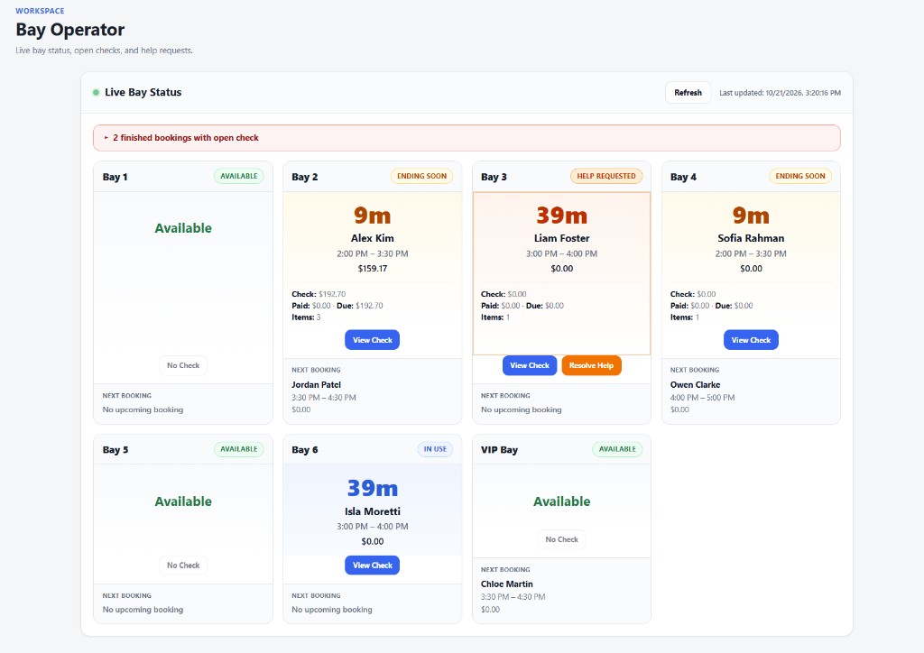Click the blue 39m timer in Bay 6
The width and height of the screenshot is (924, 653).
372,488
